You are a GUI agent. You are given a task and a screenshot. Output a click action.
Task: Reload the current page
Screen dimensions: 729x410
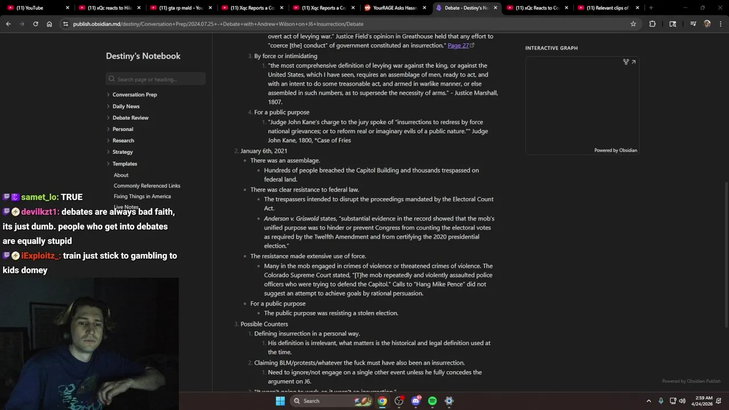click(35, 24)
